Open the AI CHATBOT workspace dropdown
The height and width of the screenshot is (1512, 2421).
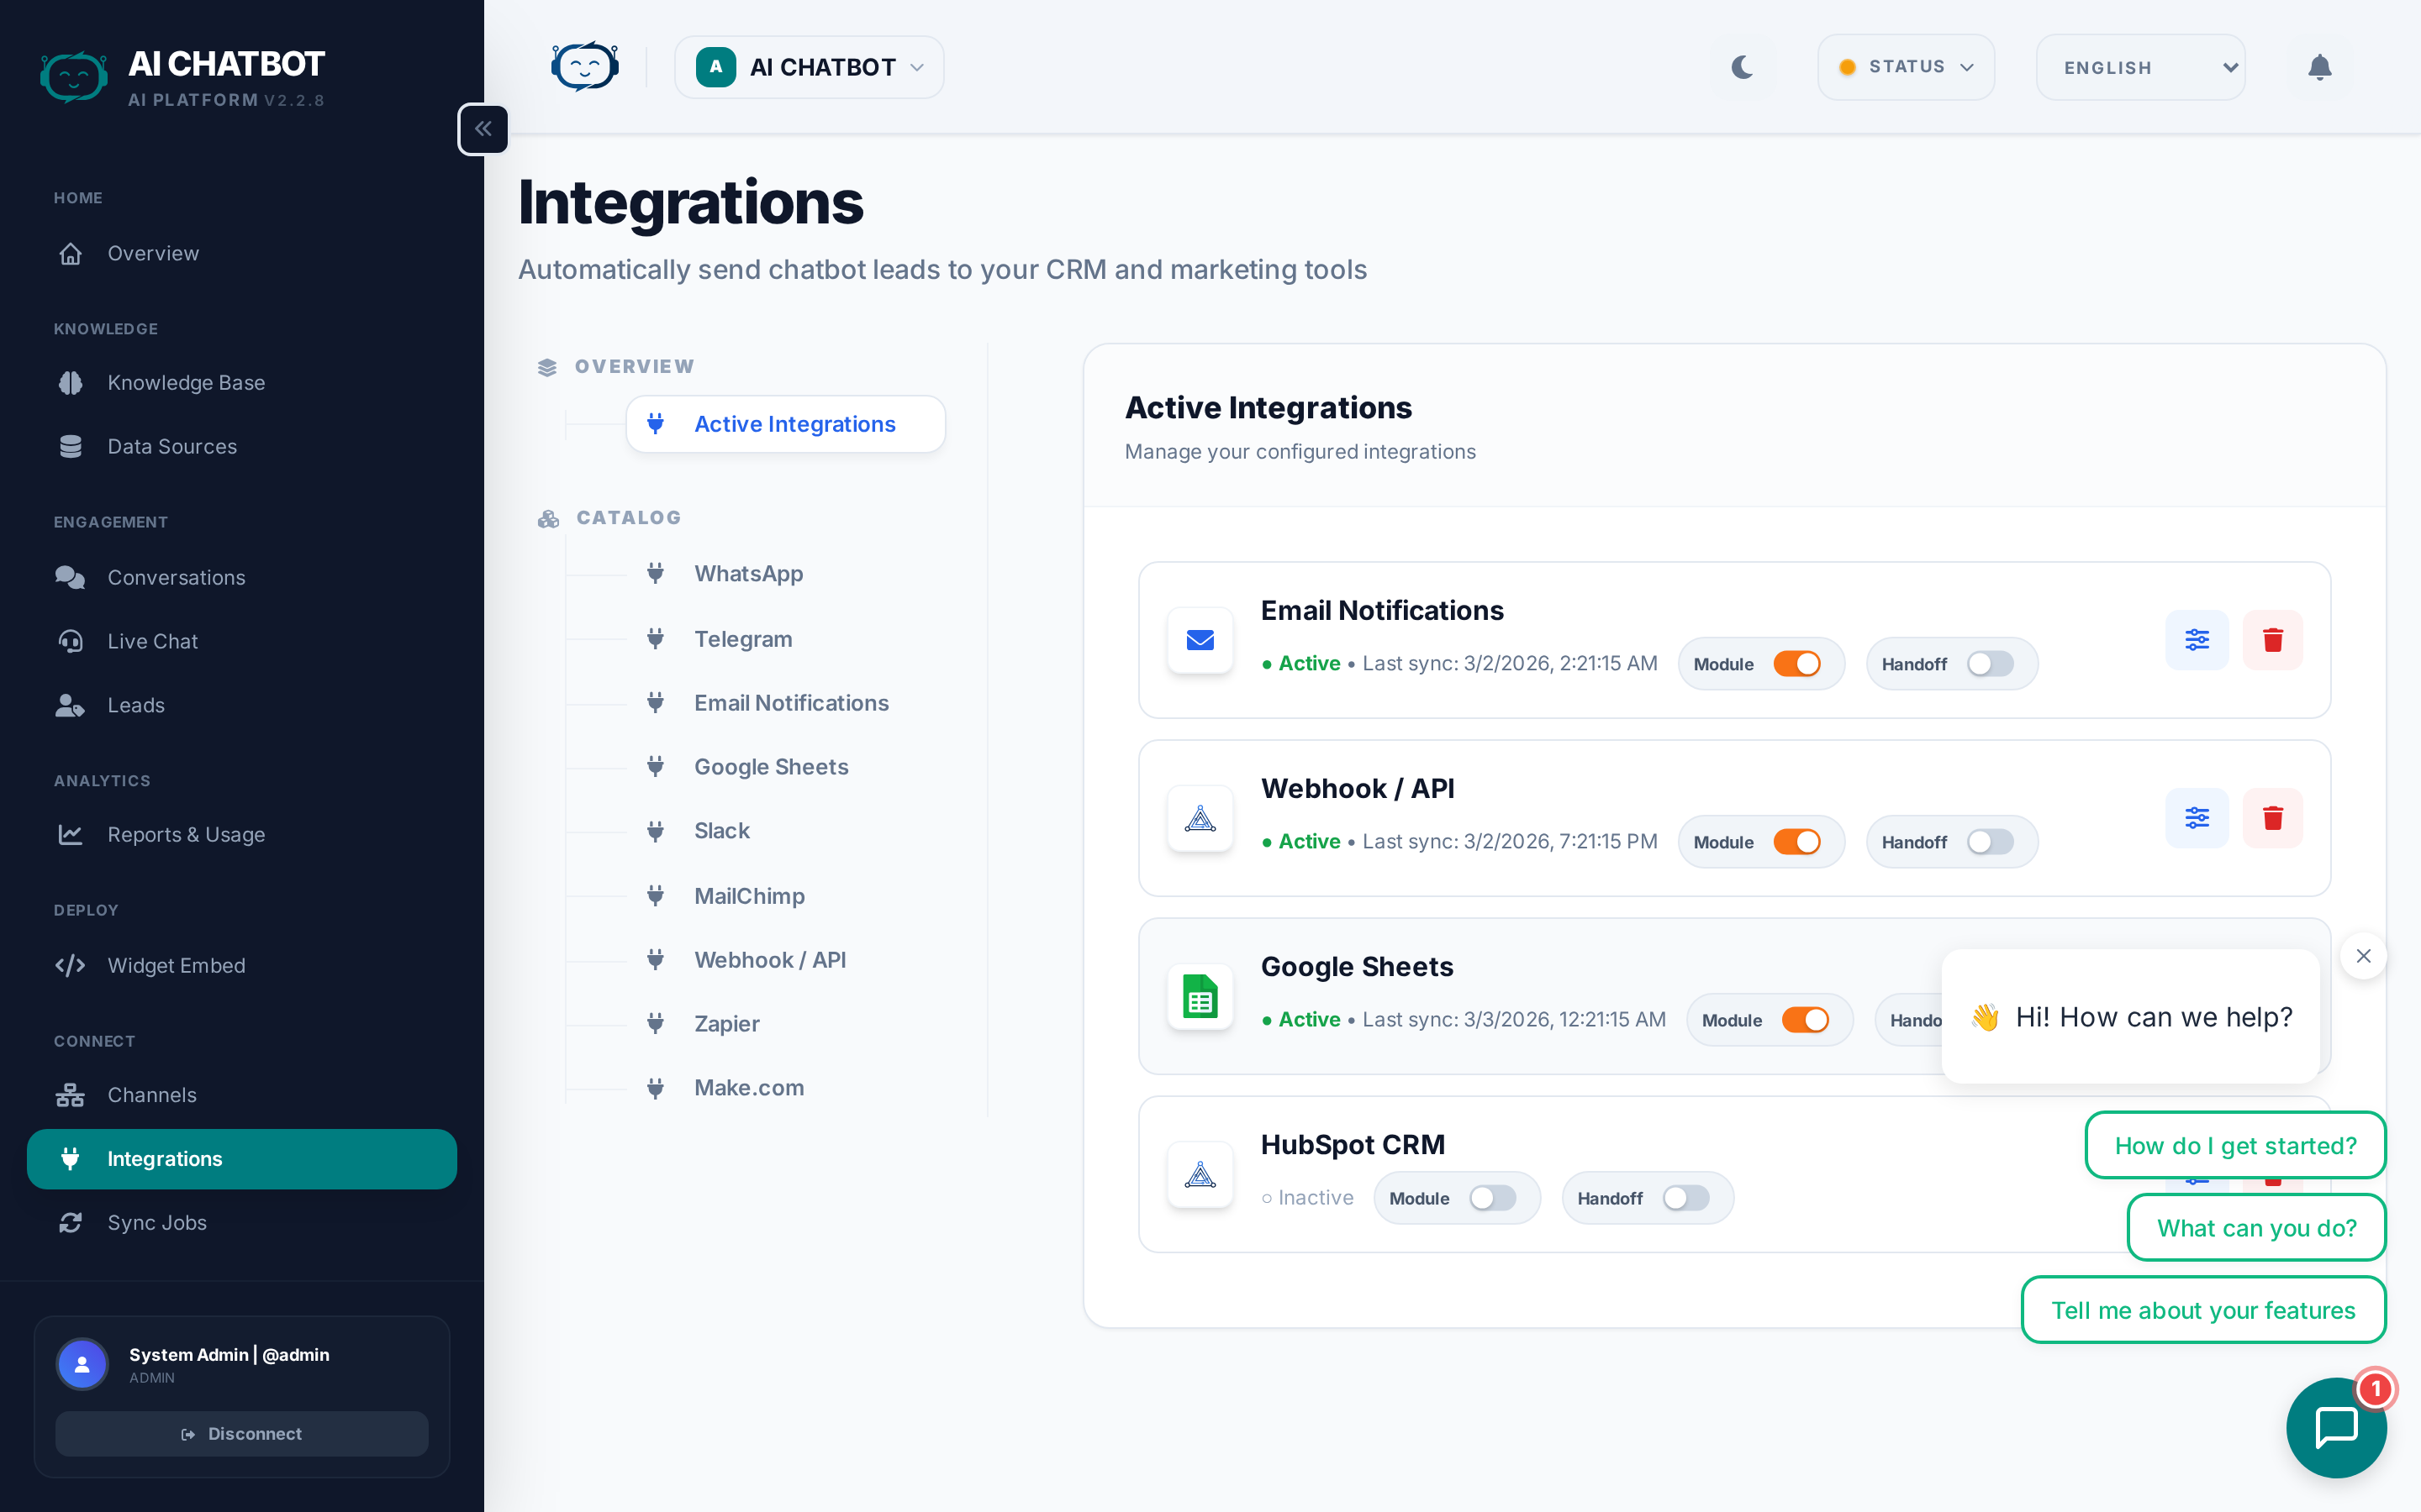pyautogui.click(x=810, y=67)
